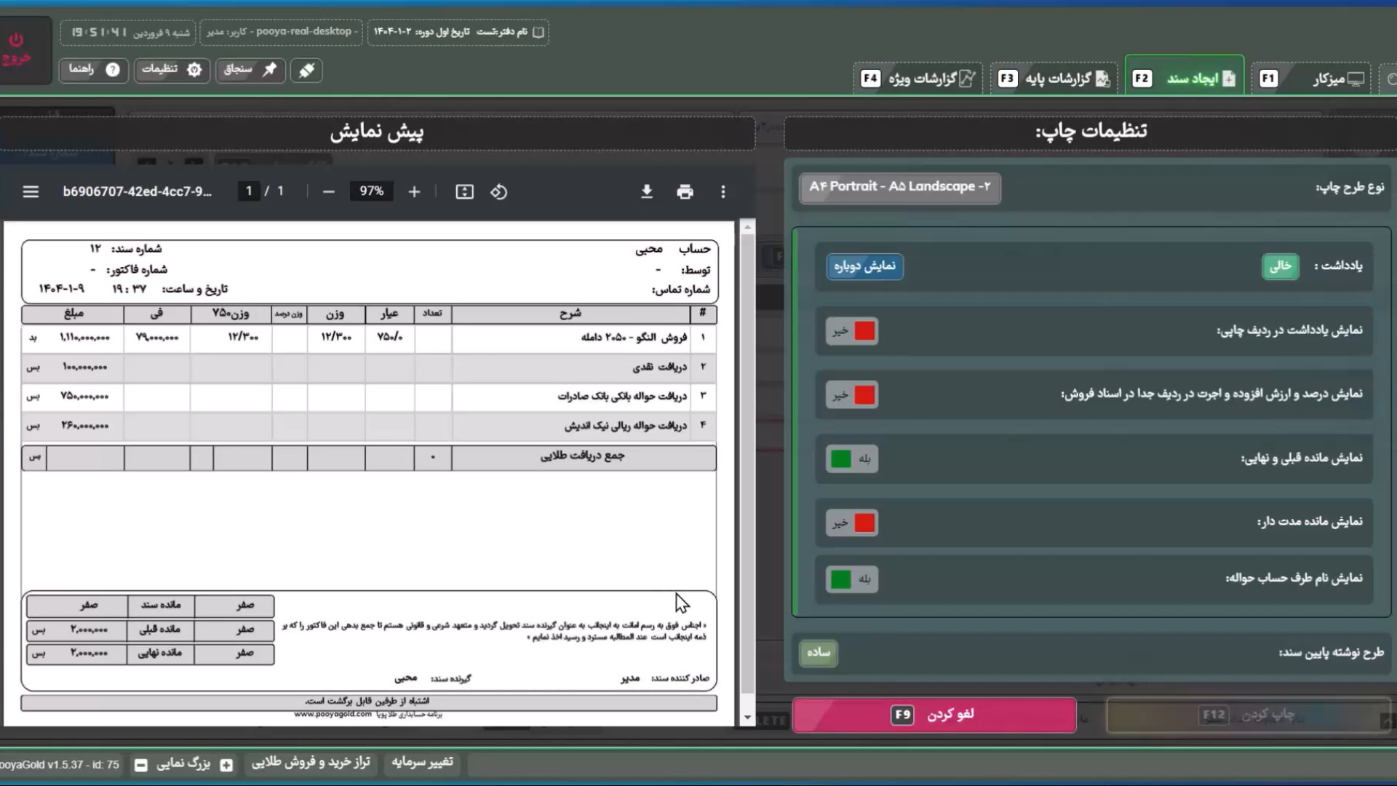Open the preview more-actions menu

click(x=723, y=191)
